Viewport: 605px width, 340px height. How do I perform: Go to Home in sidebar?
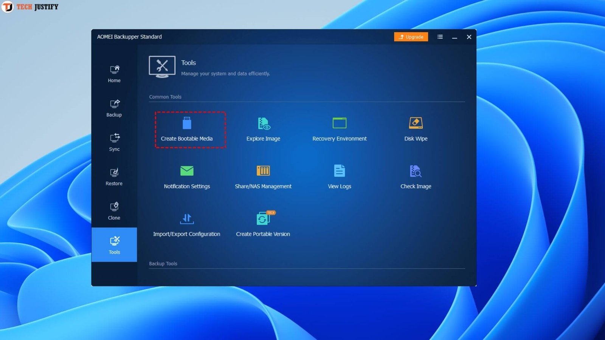click(114, 74)
